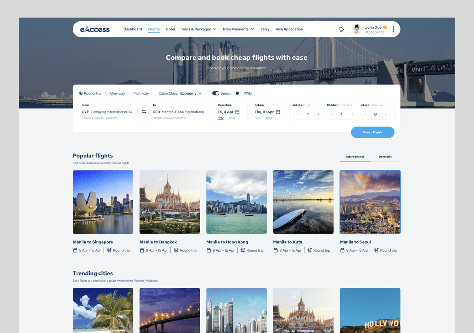The height and width of the screenshot is (333, 474).
Task: Enable the PWD toggle
Action: (x=238, y=94)
